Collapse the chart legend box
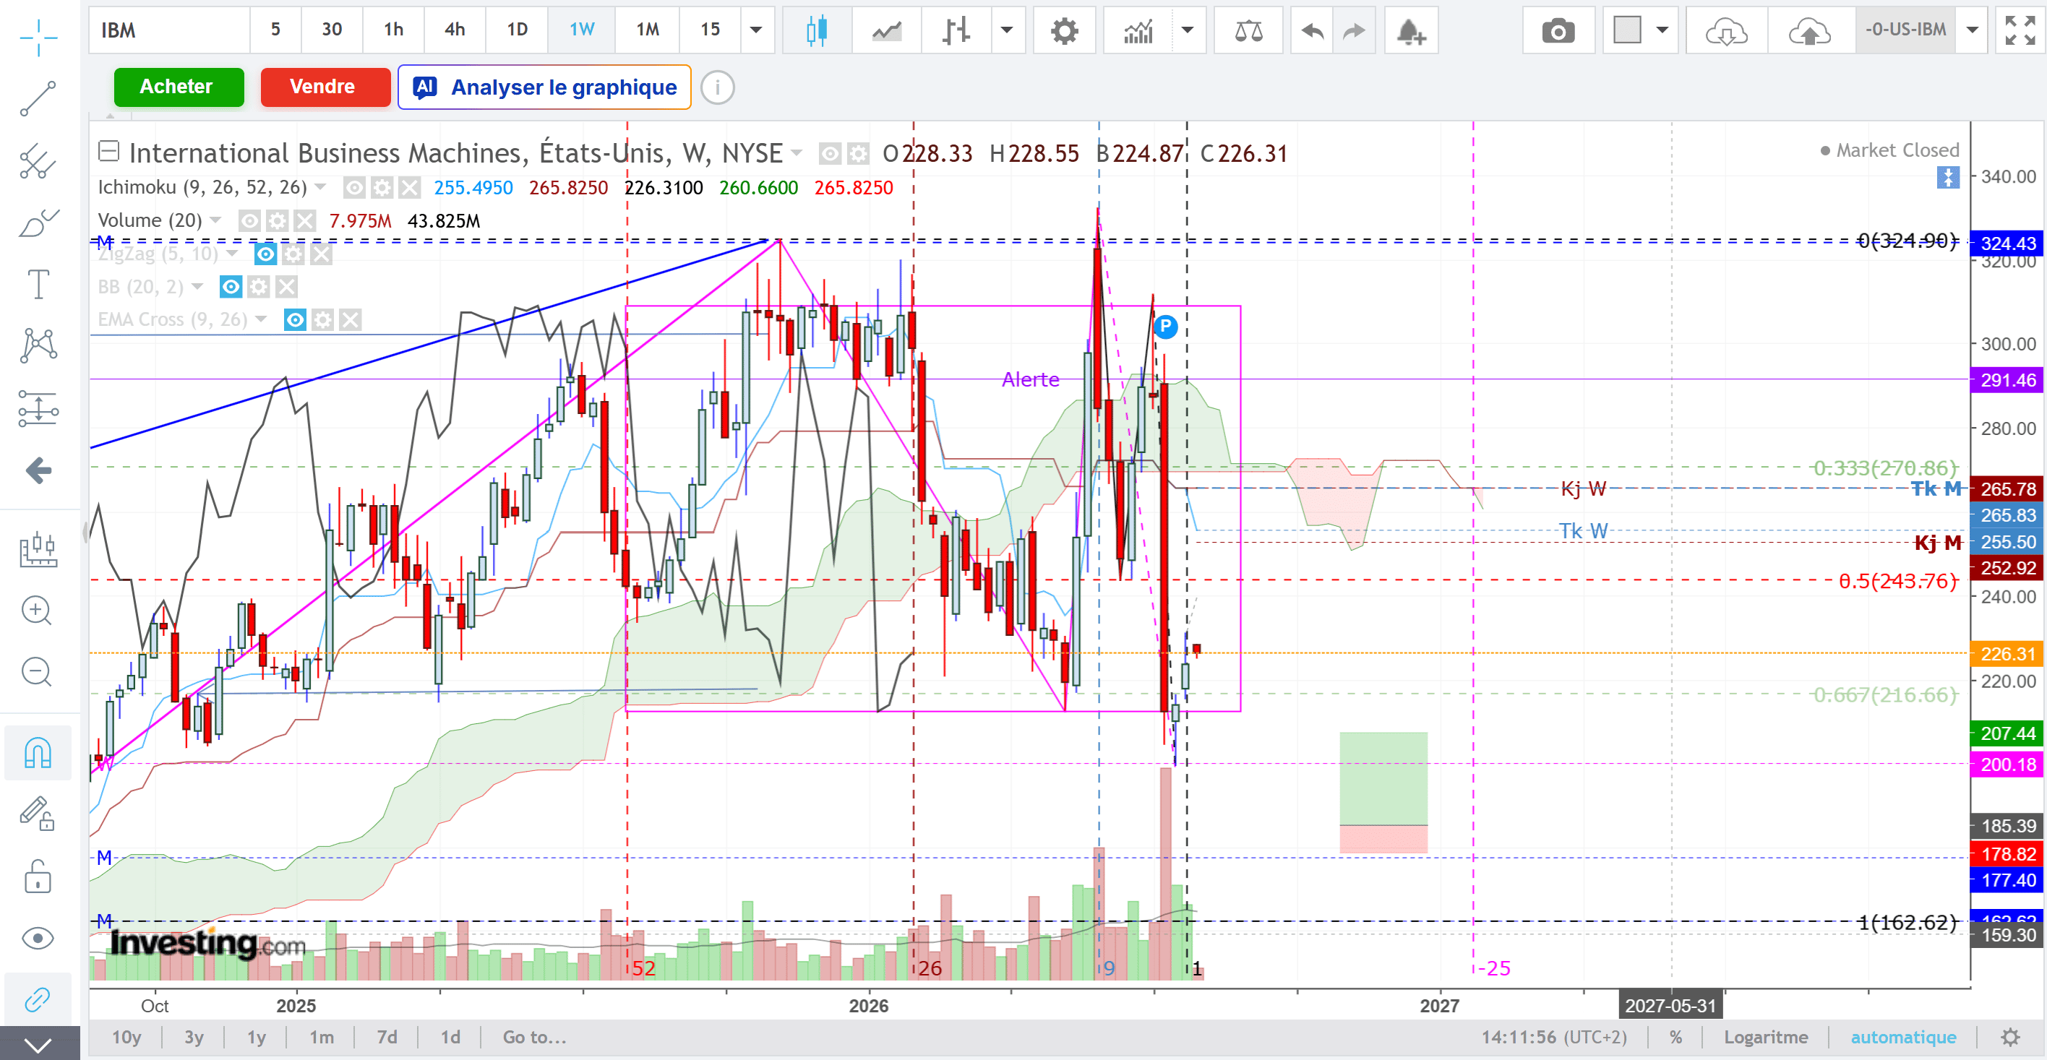This screenshot has height=1060, width=2047. point(108,150)
